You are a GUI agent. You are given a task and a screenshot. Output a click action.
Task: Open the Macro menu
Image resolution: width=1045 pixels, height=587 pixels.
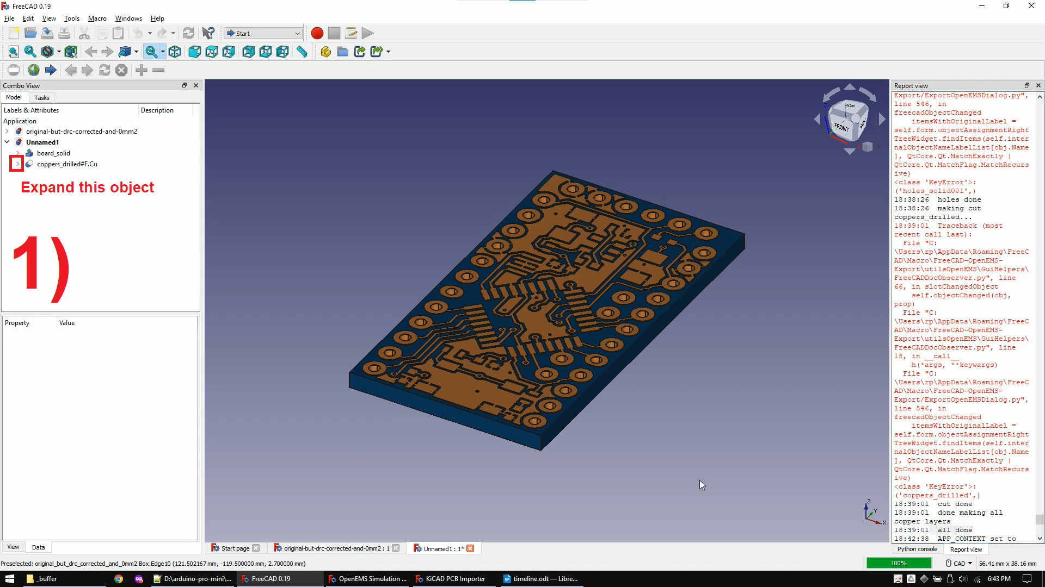click(97, 18)
